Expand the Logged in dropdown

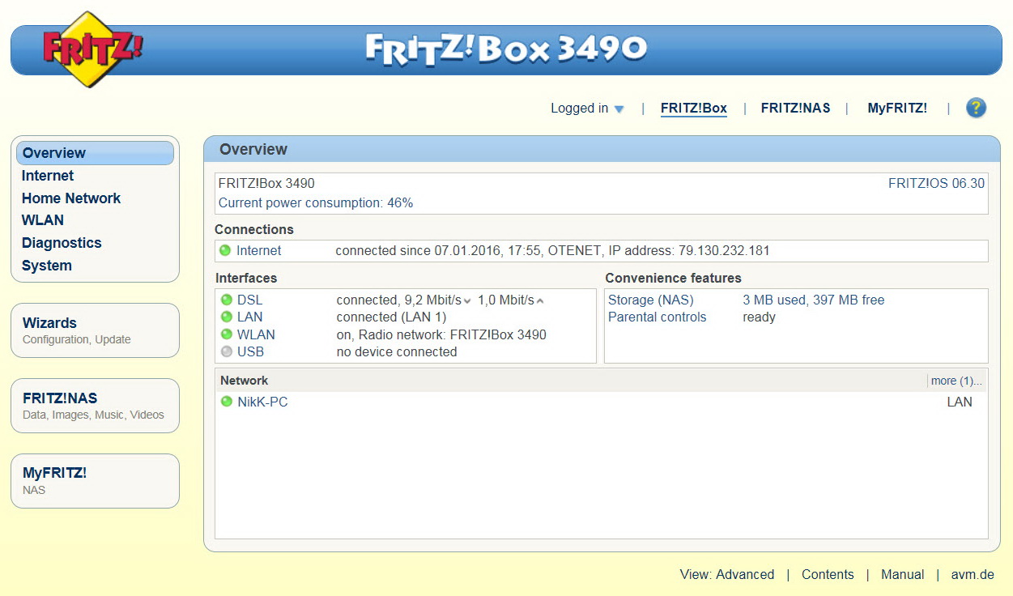[587, 109]
